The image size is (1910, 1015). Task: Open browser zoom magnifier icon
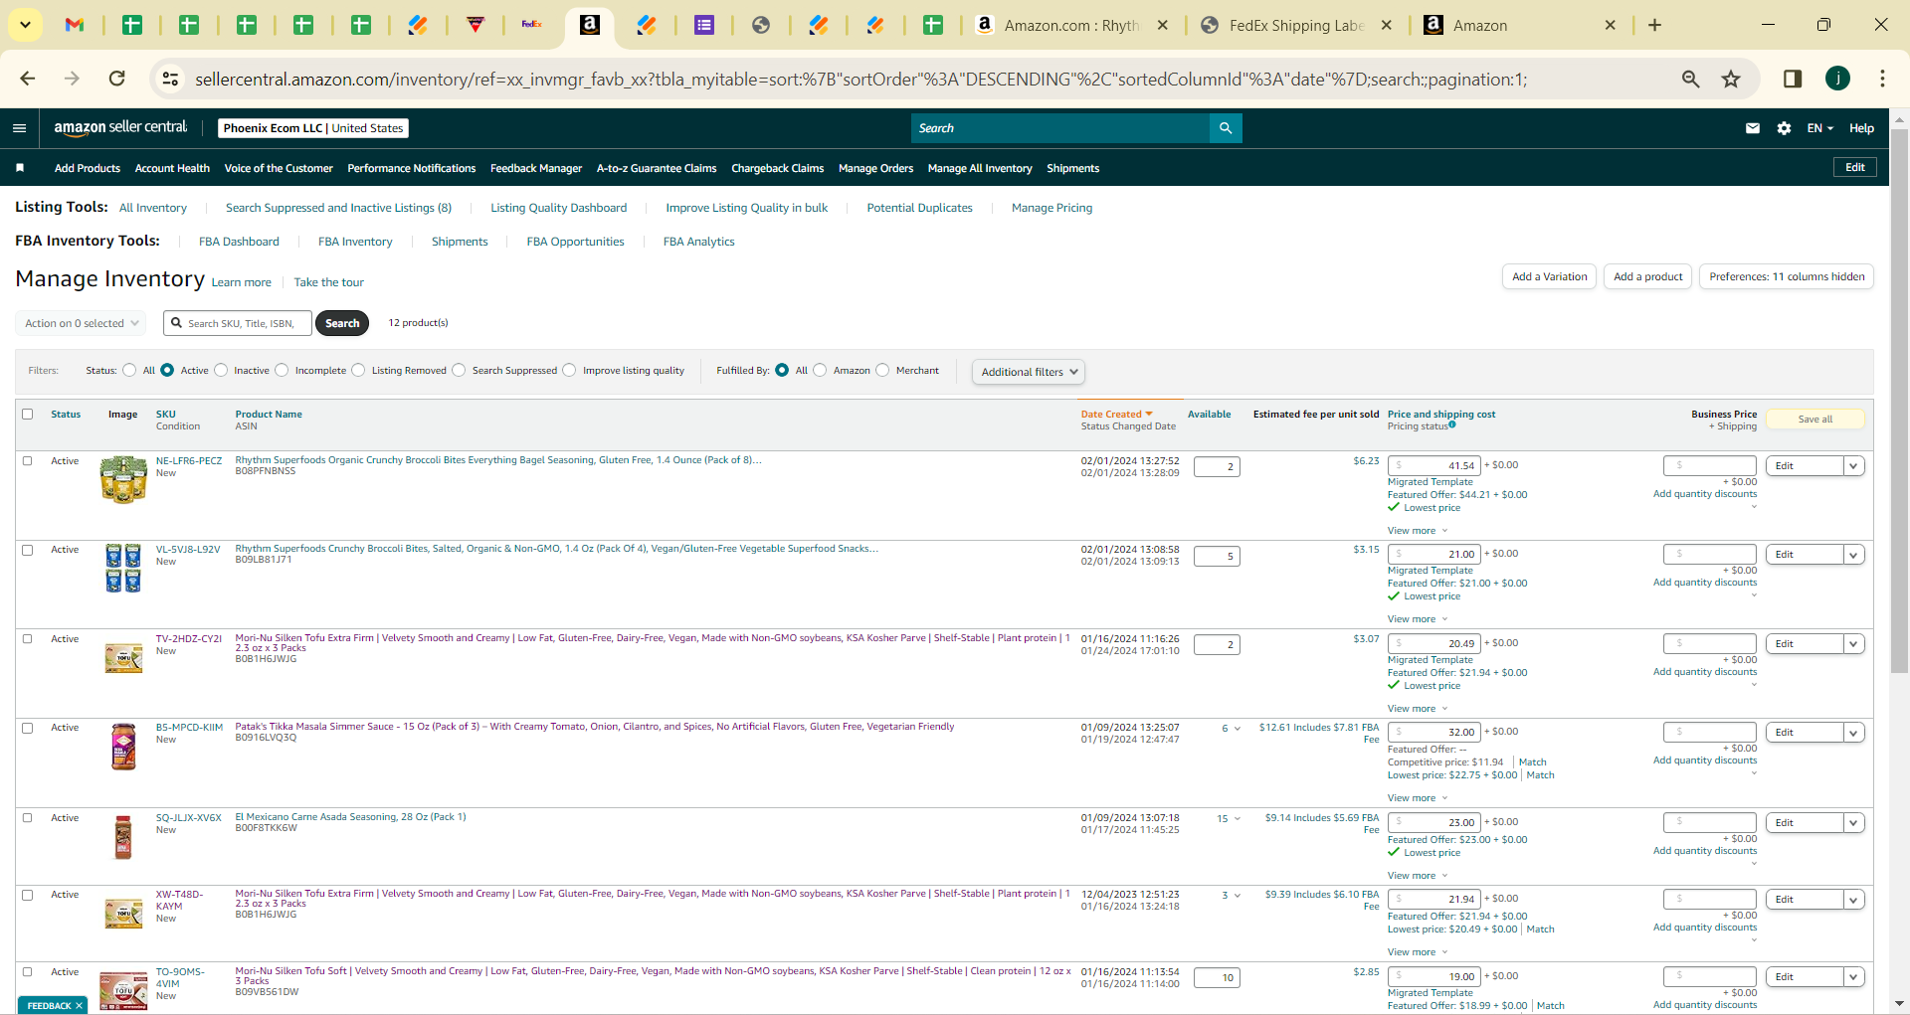(x=1690, y=79)
